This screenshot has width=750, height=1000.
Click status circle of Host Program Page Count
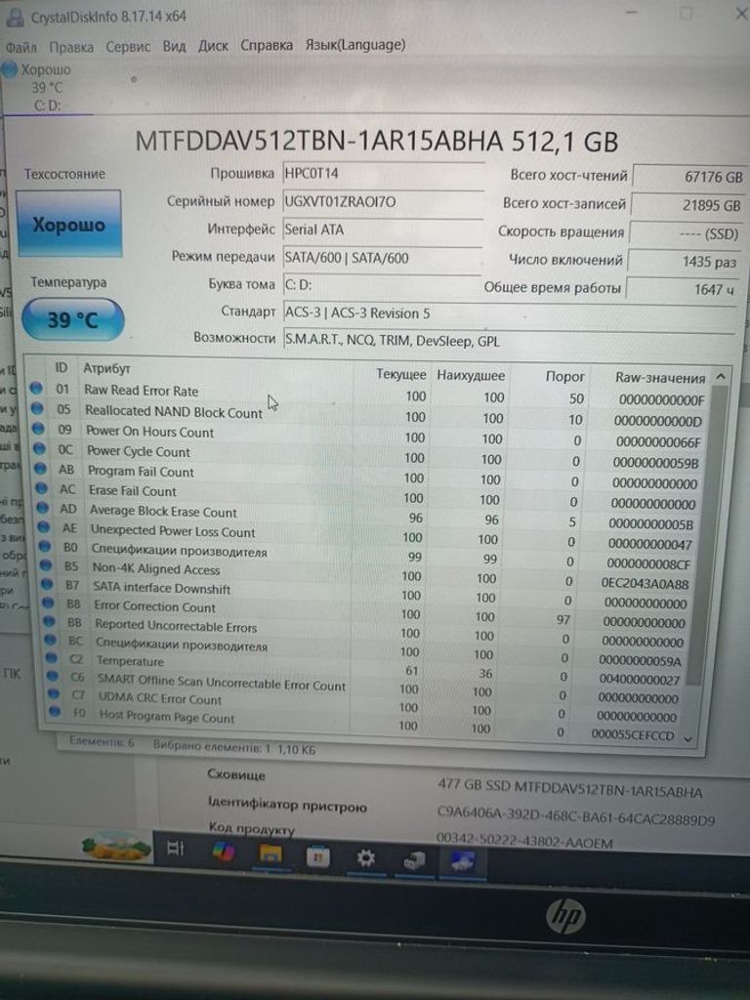tap(56, 711)
